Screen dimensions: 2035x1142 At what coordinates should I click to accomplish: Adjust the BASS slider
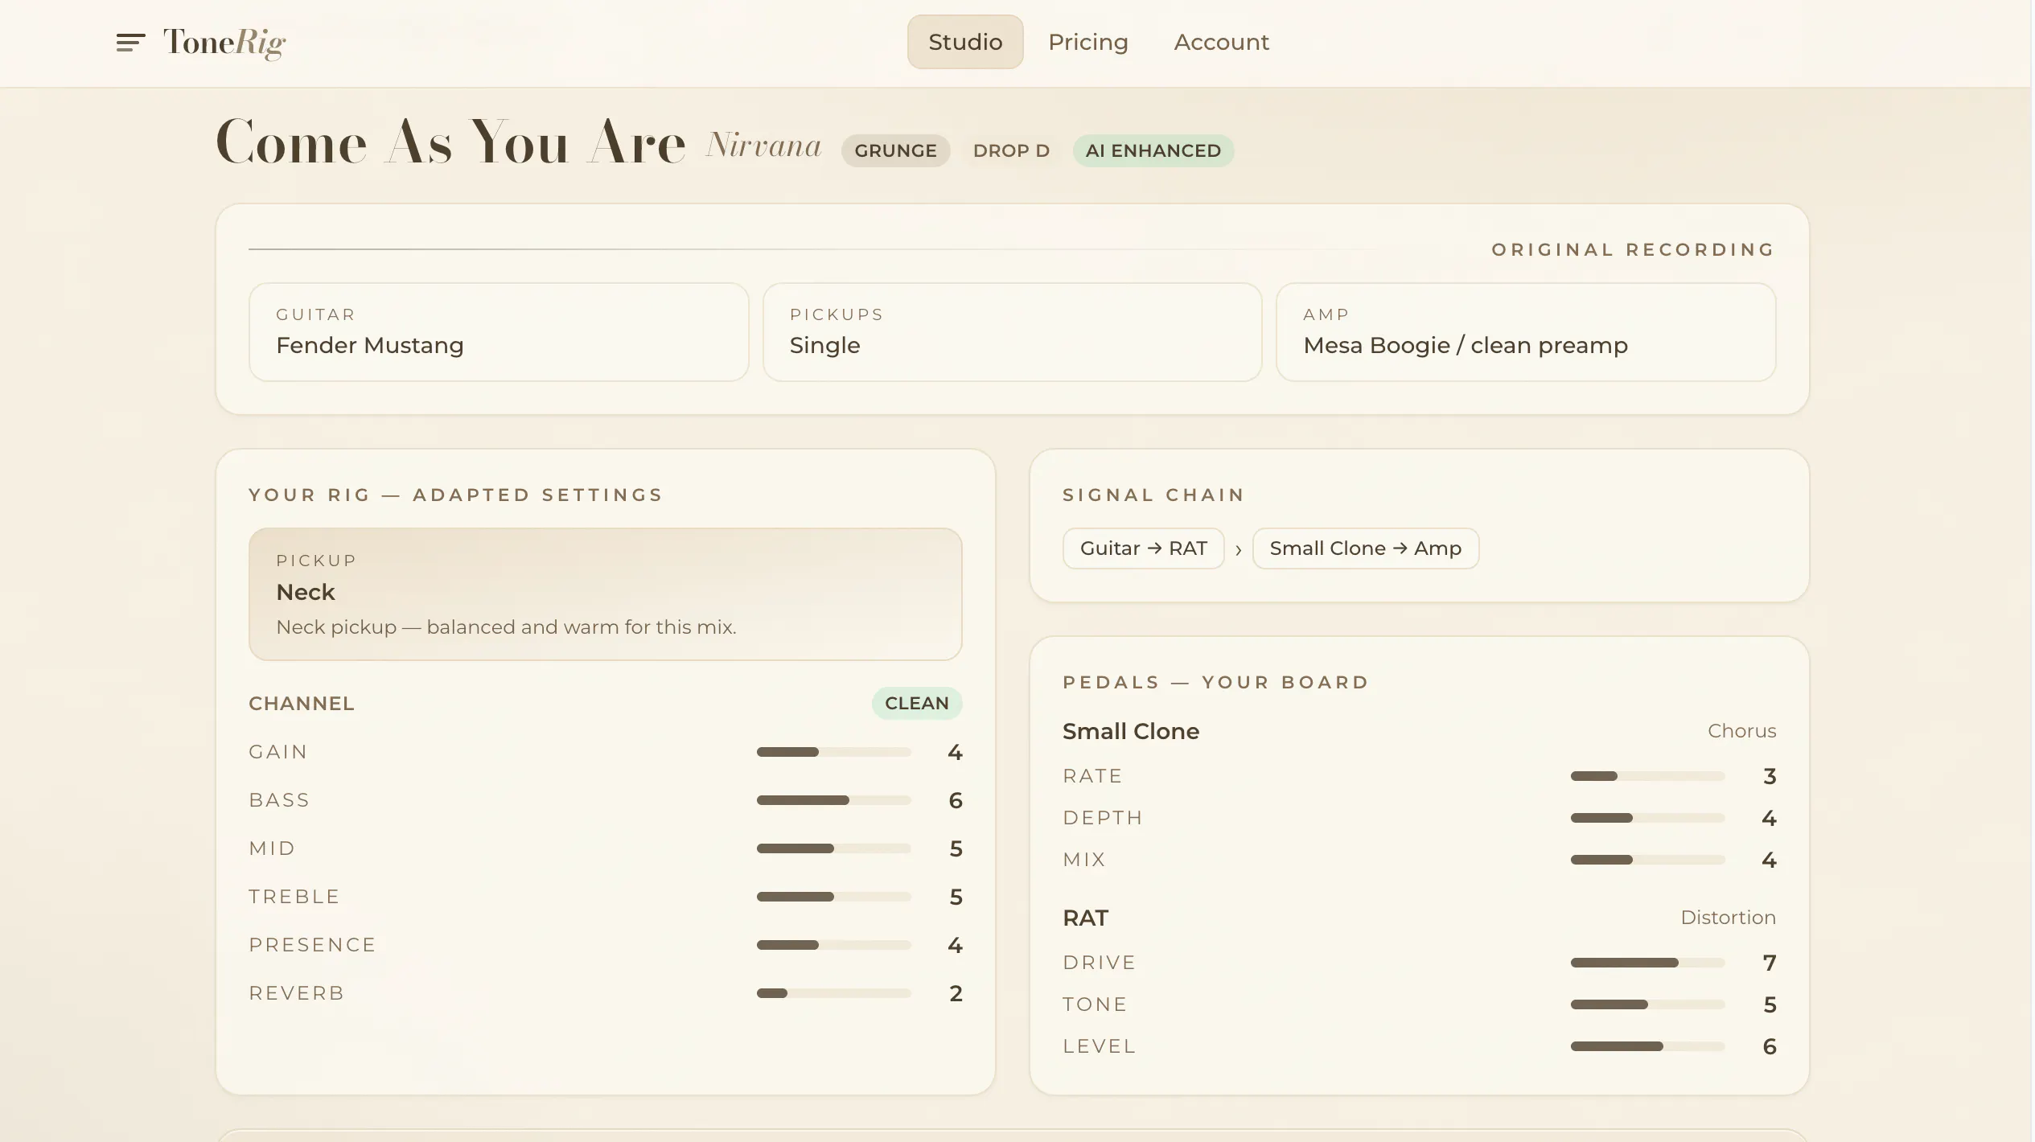pos(834,800)
